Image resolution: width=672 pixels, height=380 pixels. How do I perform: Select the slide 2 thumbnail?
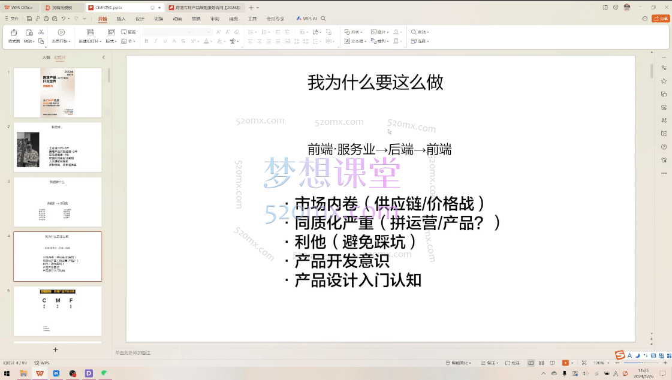58,146
